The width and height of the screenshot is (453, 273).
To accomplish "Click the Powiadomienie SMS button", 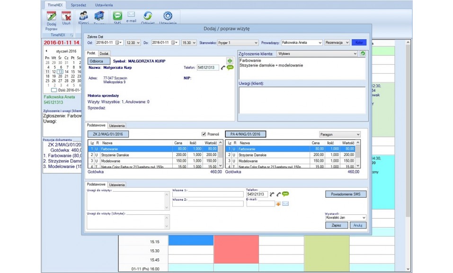I will pyautogui.click(x=346, y=194).
